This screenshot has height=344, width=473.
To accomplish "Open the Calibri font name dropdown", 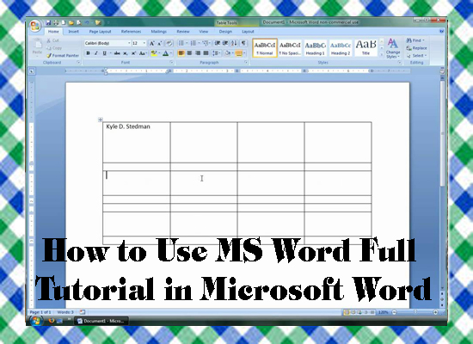I will [107, 43].
